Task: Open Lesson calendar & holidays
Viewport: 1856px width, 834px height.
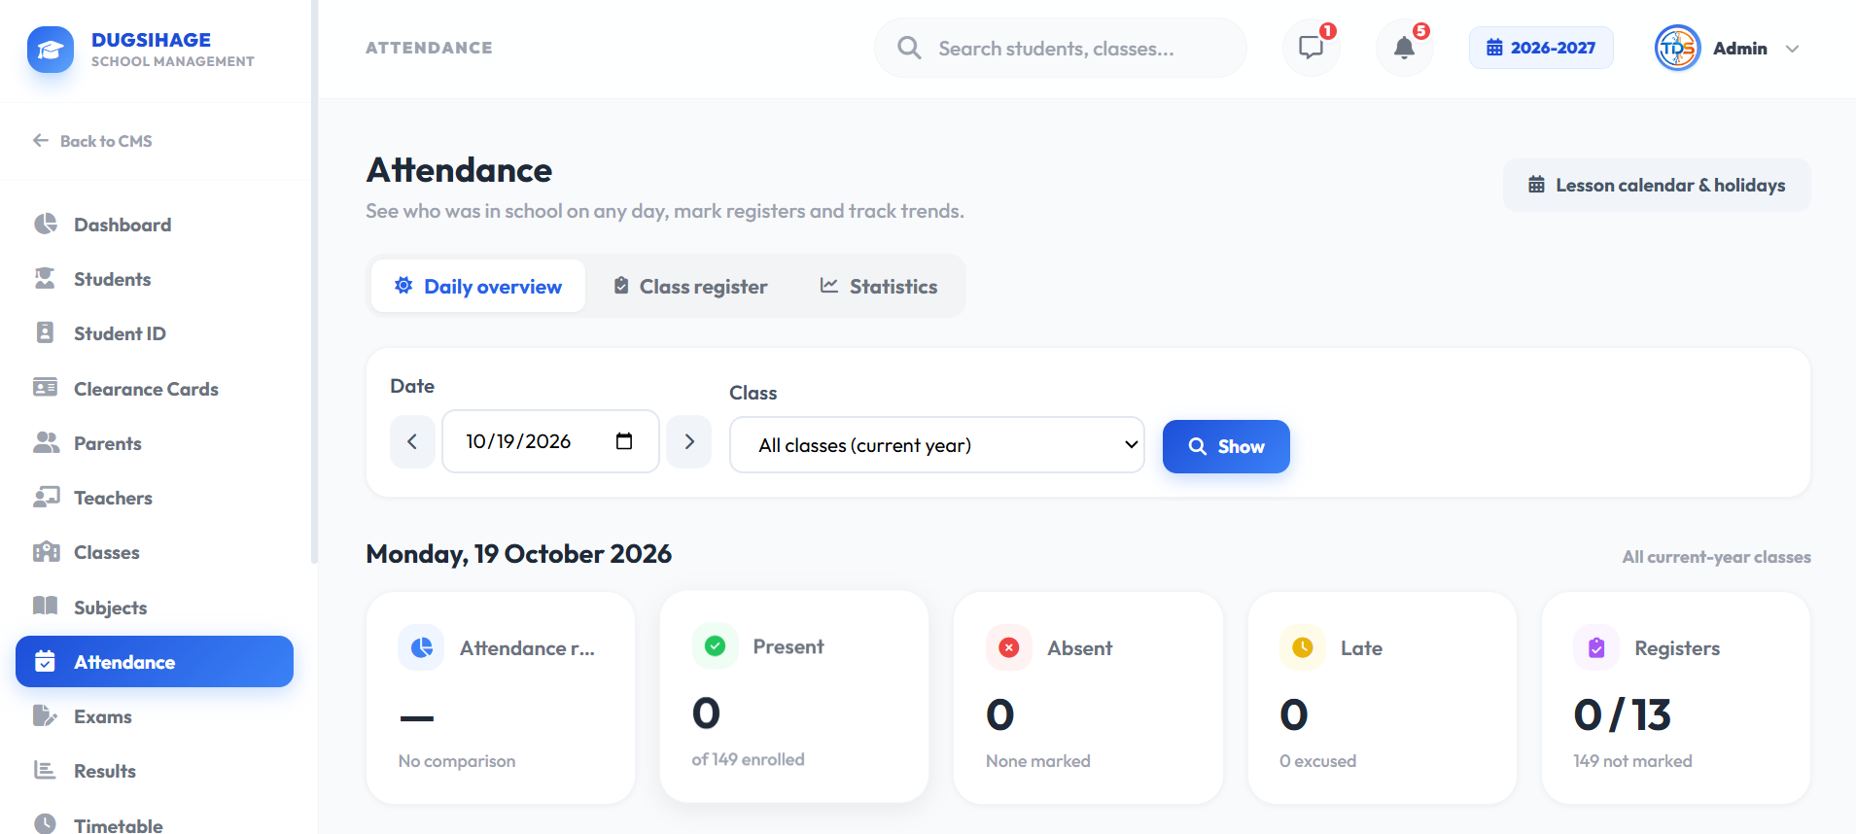Action: point(1657,185)
